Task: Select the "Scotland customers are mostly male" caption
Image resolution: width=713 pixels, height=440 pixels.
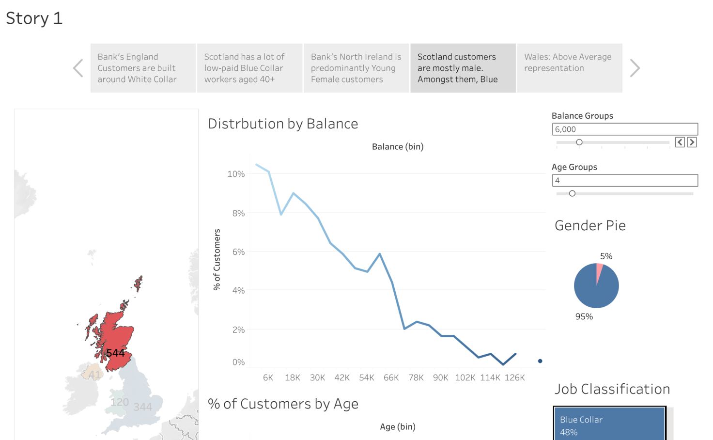Action: (463, 68)
